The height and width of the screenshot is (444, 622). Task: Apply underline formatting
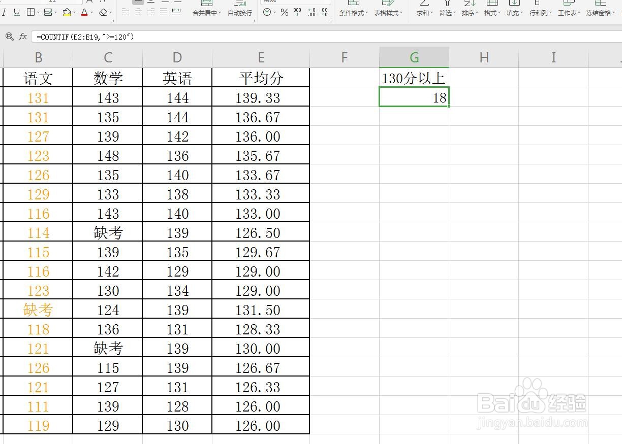16,12
